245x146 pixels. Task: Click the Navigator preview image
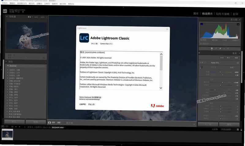point(26,36)
